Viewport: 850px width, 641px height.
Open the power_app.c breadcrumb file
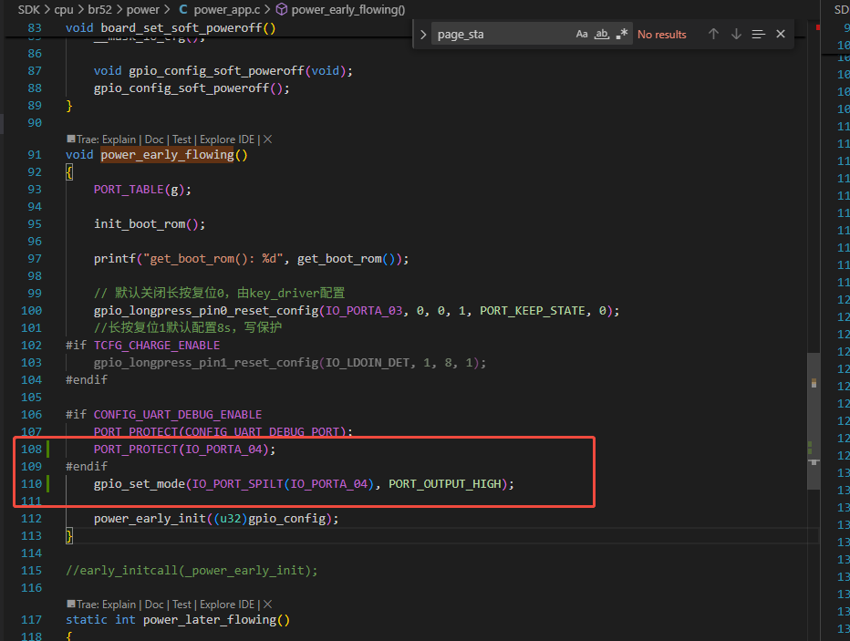227,10
